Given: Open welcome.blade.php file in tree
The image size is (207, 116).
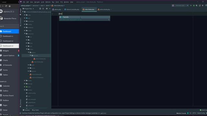Looking at the screenshot, I should pos(37,78).
